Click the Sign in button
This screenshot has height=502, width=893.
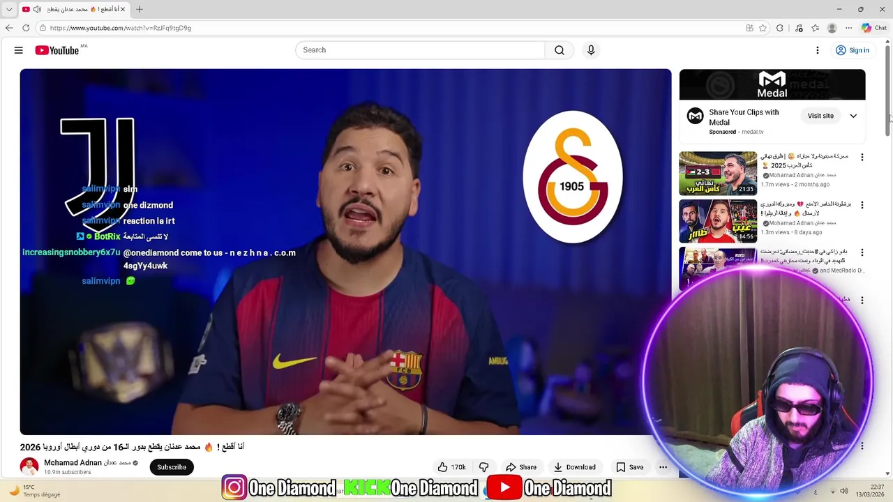pyautogui.click(x=853, y=50)
